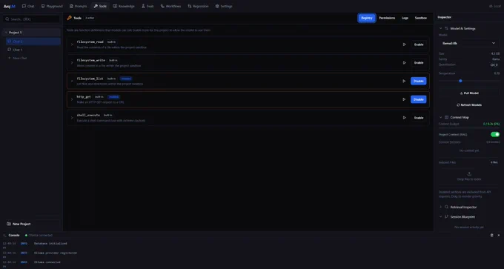The height and width of the screenshot is (269, 504).
Task: Collapse the Context Map section
Action: [441, 117]
